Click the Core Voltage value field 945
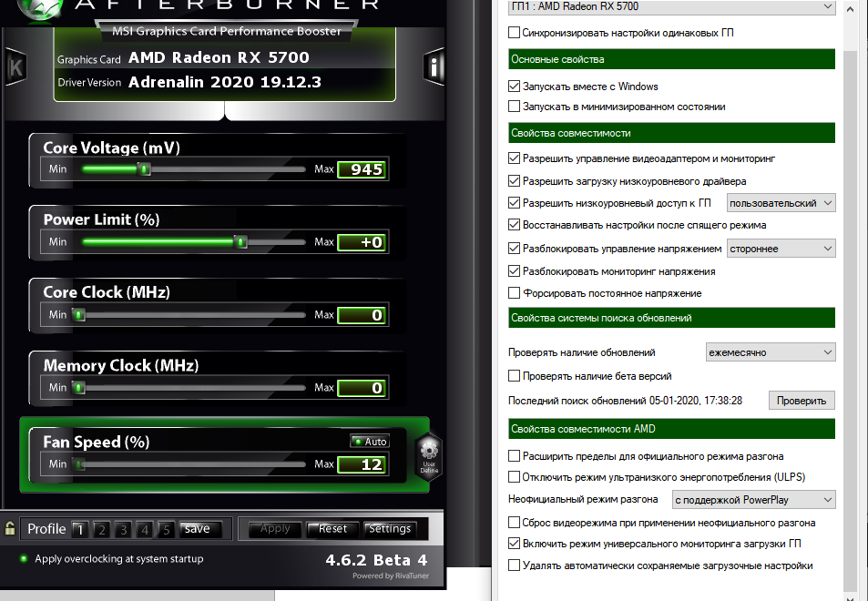Viewport: 868px width, 601px height. pos(362,169)
